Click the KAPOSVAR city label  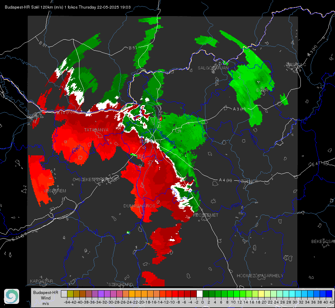point(41,281)
